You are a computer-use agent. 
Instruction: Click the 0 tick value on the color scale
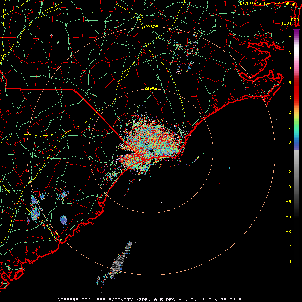[290, 142]
